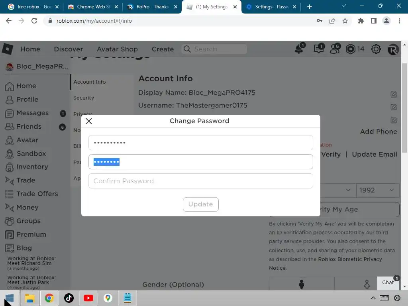Click the Verify email link

tap(331, 154)
